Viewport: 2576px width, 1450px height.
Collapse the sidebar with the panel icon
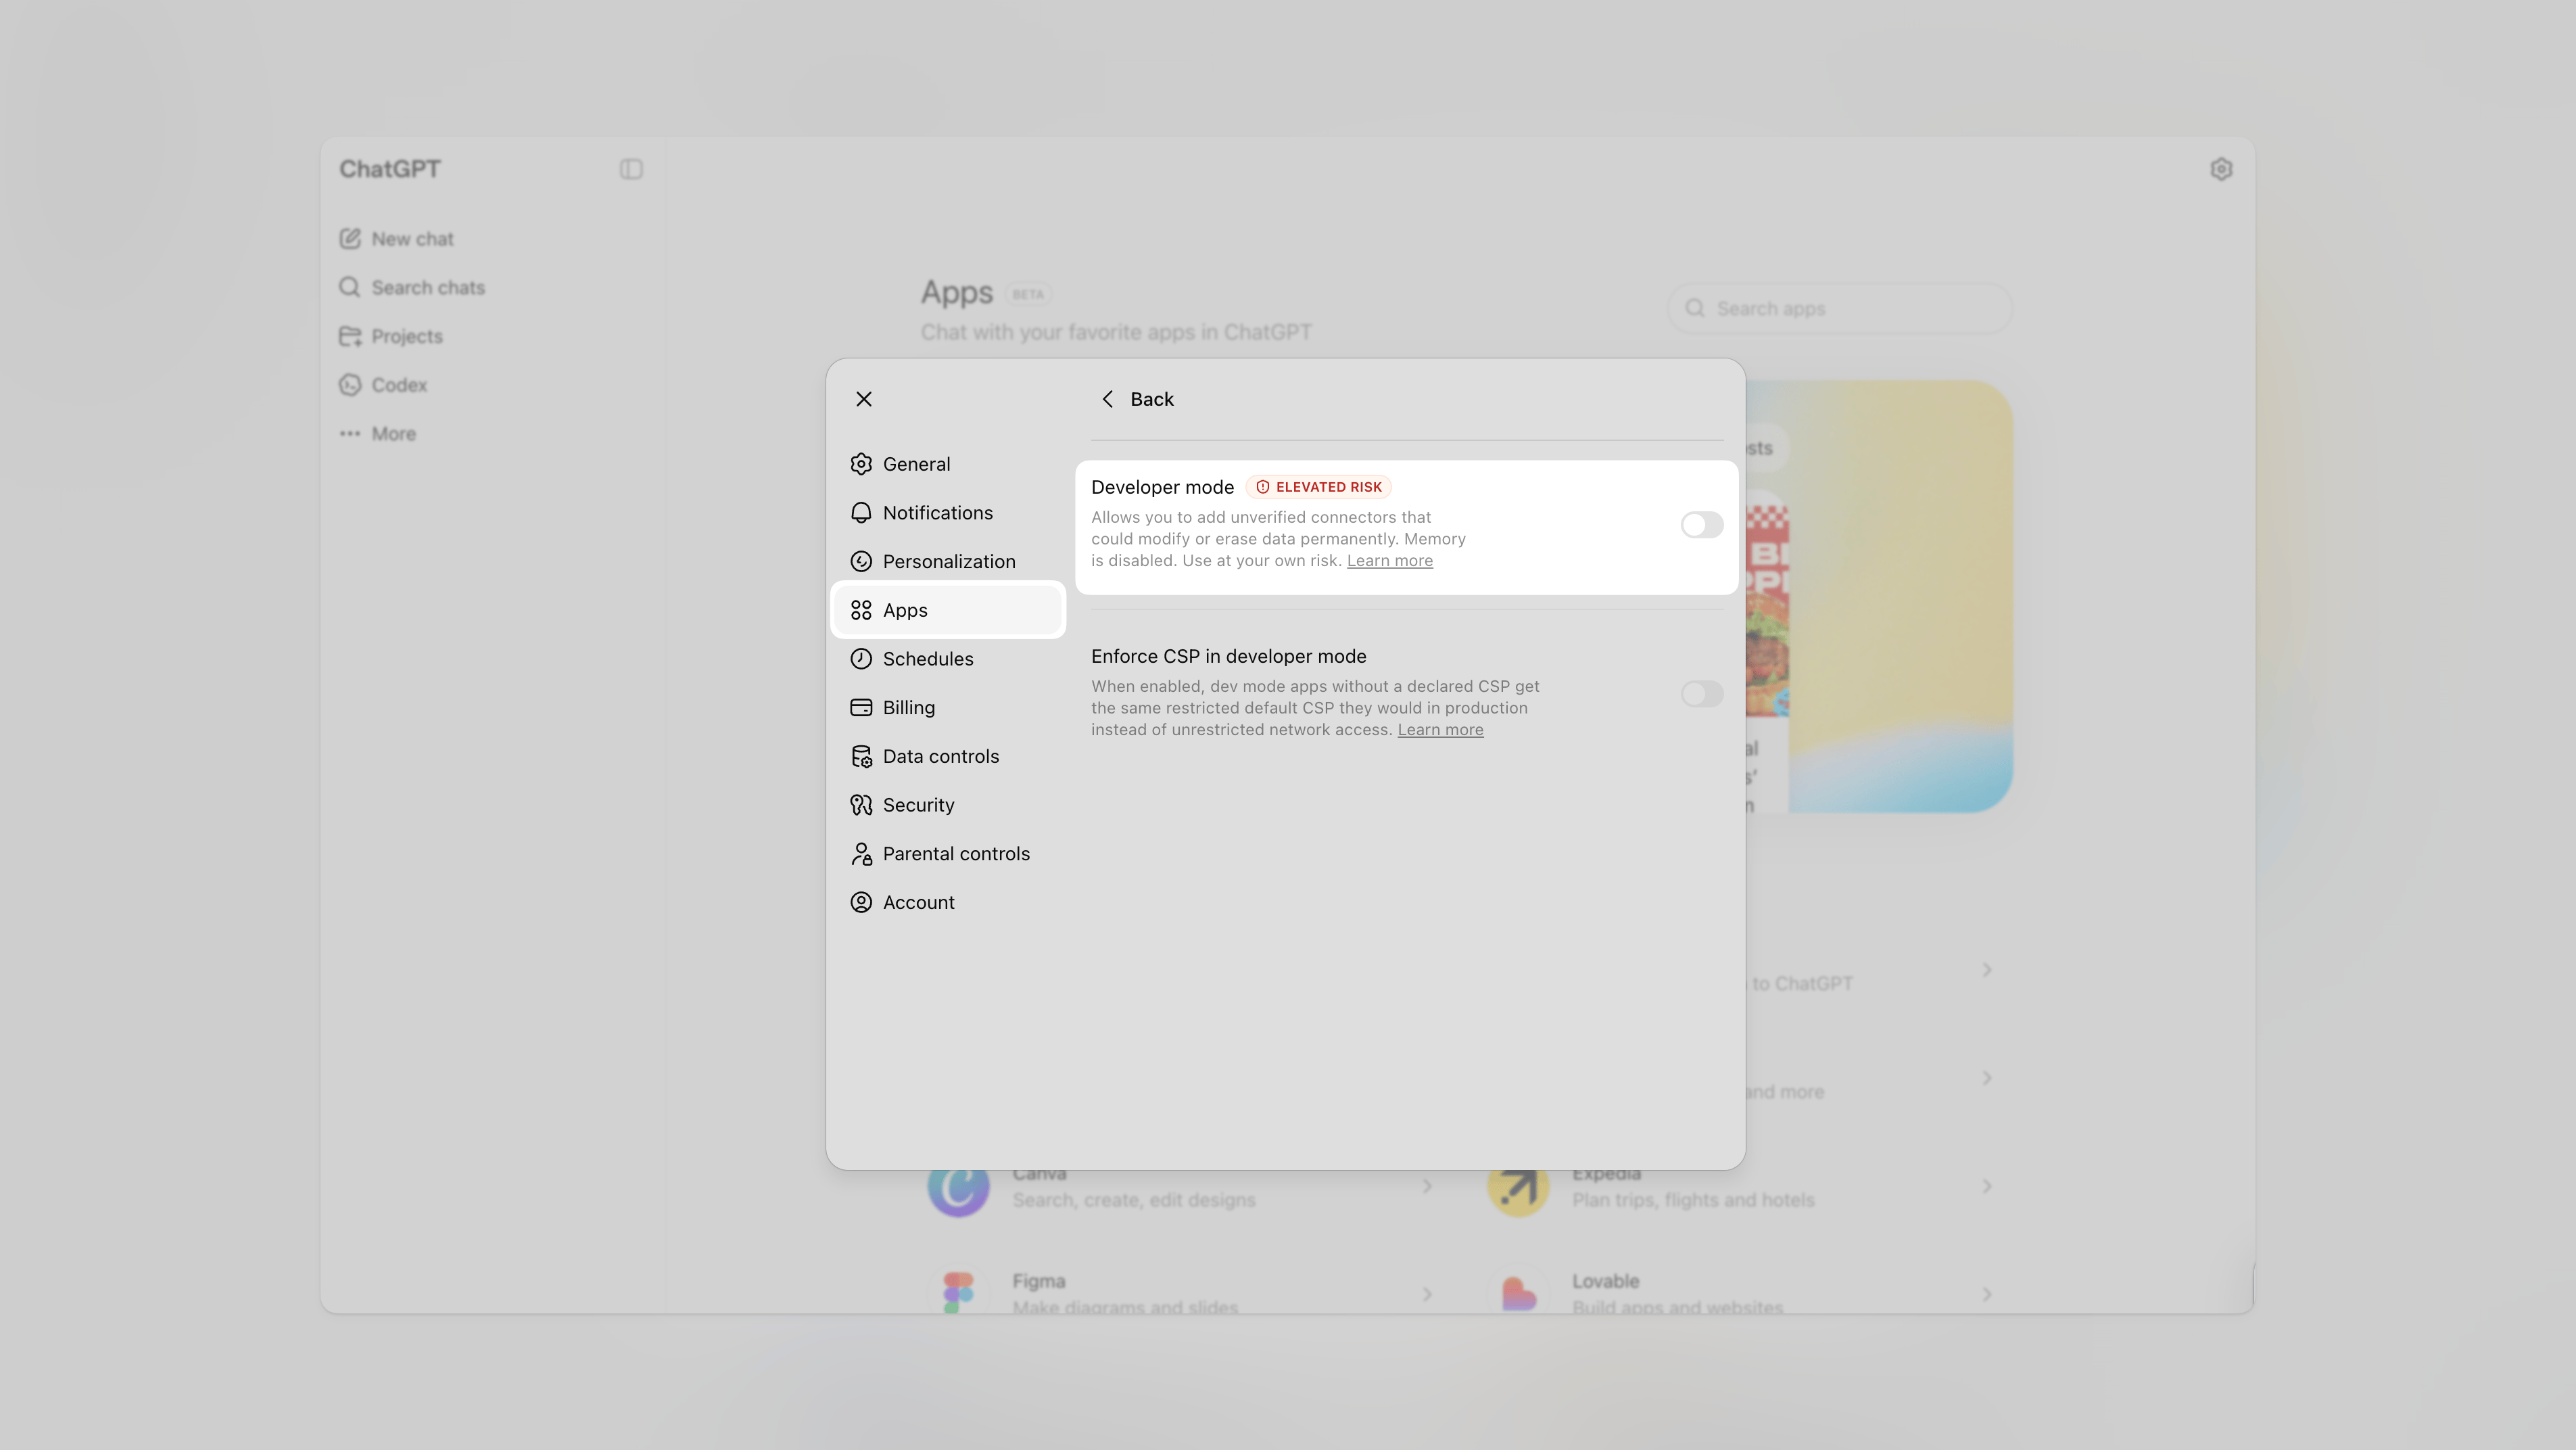631,169
